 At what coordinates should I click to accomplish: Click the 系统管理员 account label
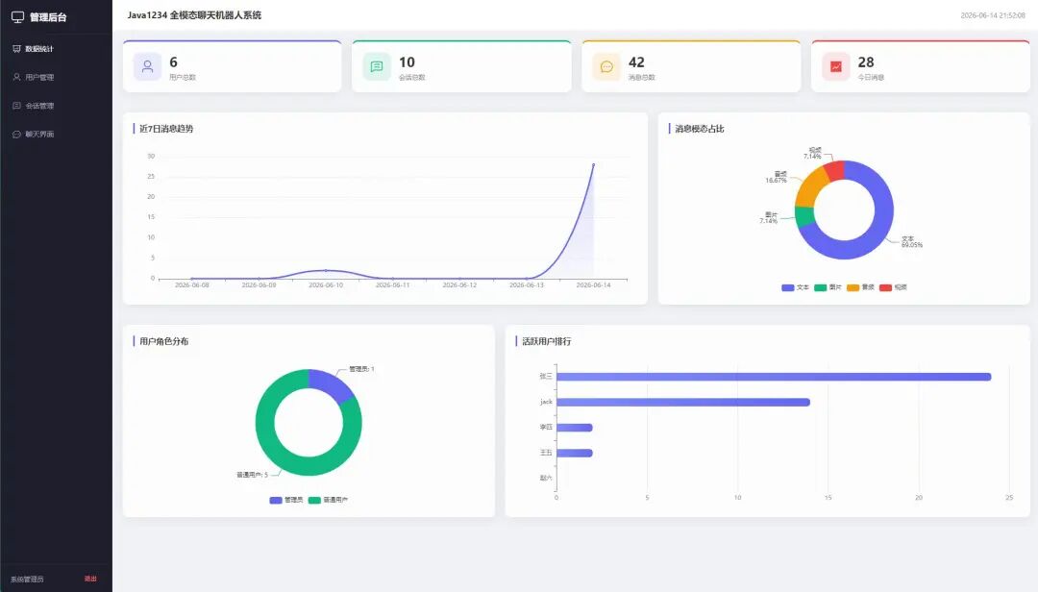[27, 580]
